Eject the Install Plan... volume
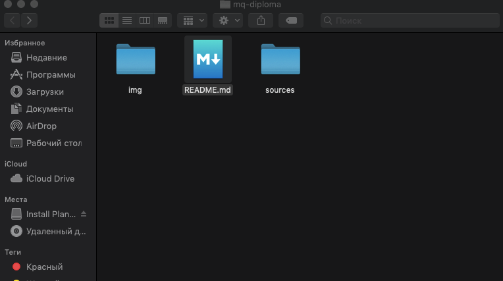503x281 pixels. (84, 214)
